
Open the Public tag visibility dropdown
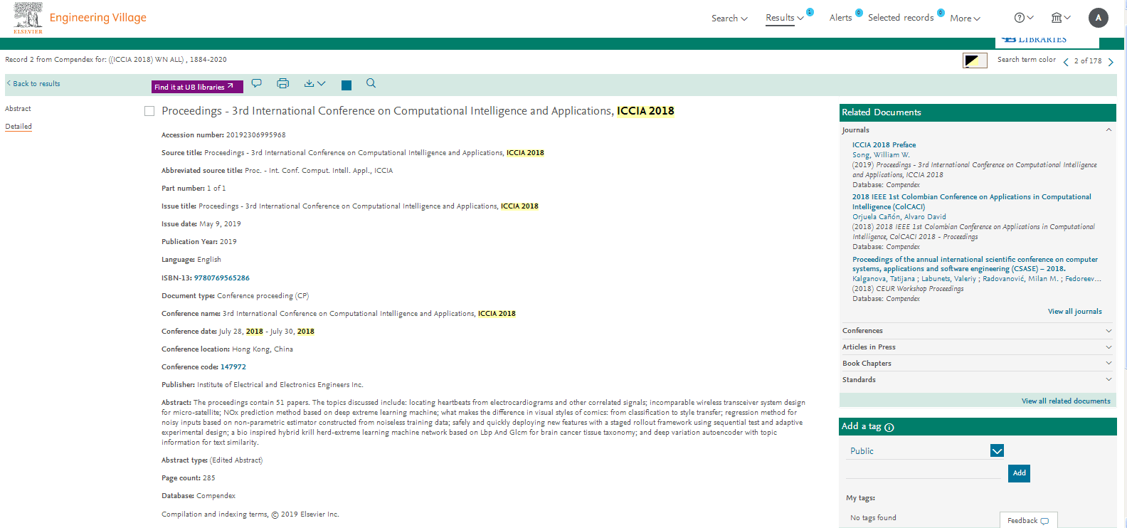coord(997,450)
